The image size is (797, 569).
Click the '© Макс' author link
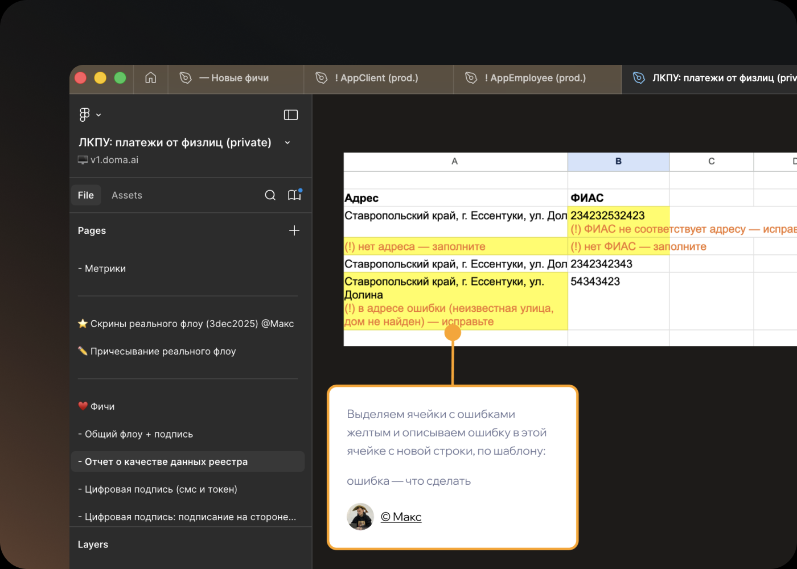point(401,517)
